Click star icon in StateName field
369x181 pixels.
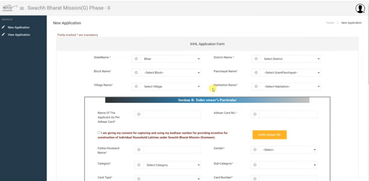[136, 58]
